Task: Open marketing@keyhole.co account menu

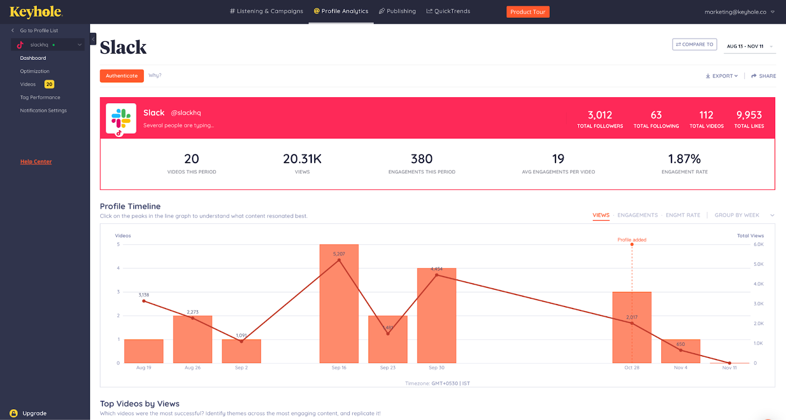Action: point(739,12)
